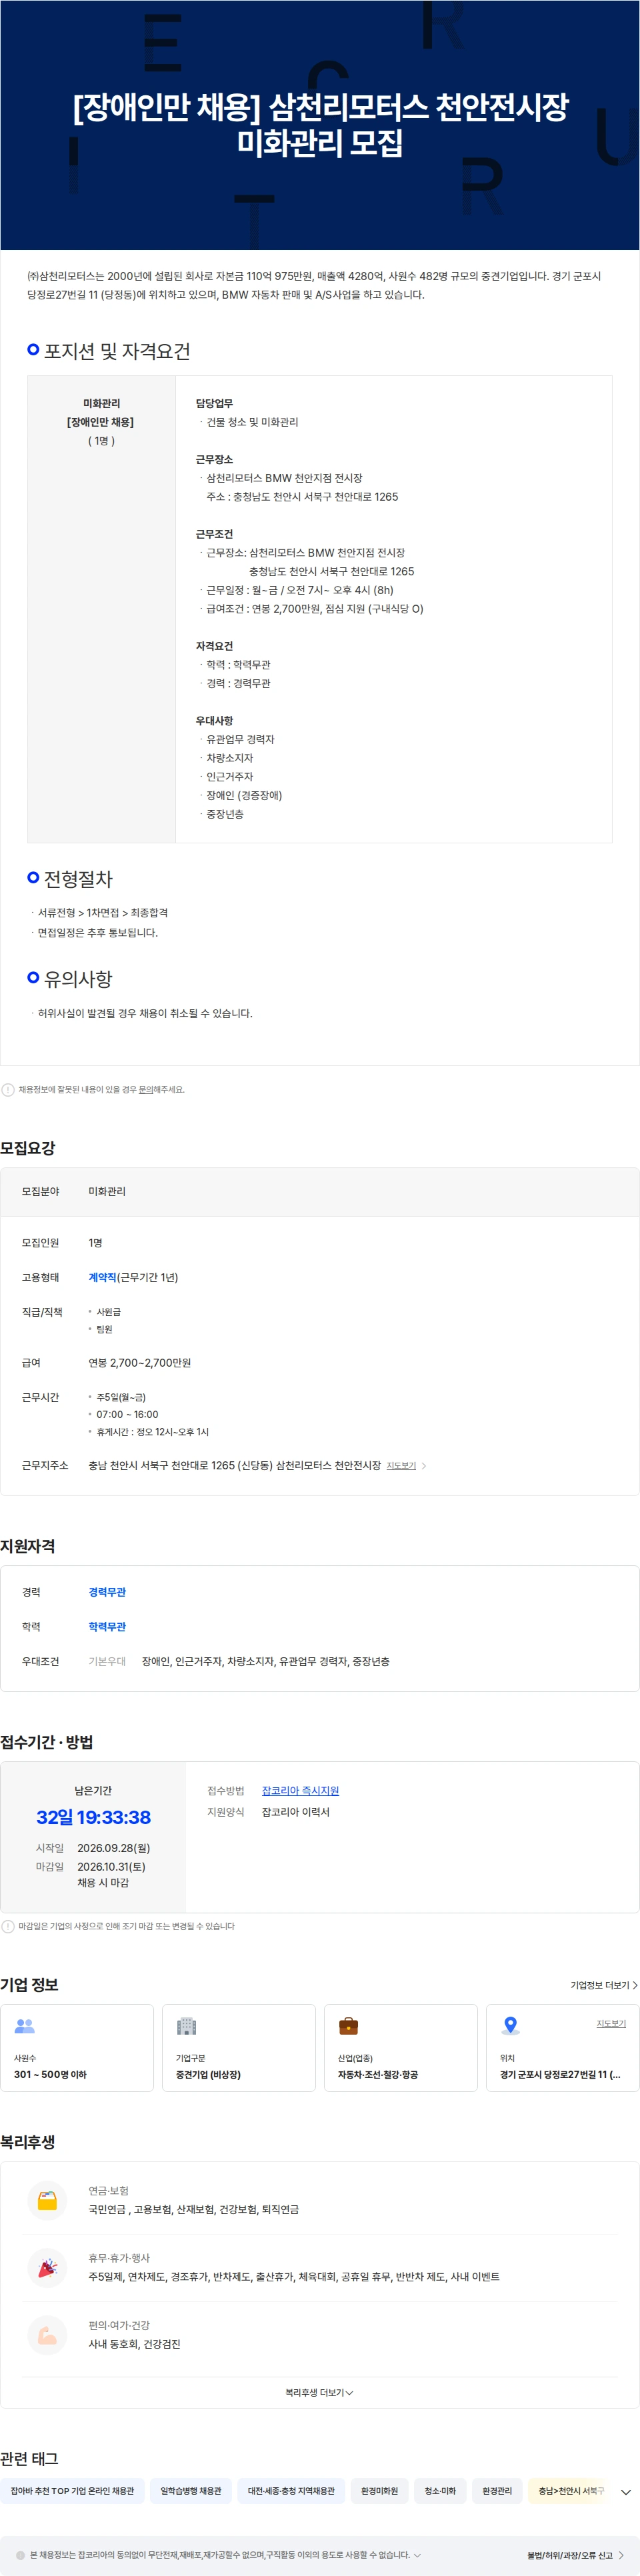Click the 사원수 301 ~ 500명 이하 card
Screen dimensions: 640x2576
pos(77,2047)
